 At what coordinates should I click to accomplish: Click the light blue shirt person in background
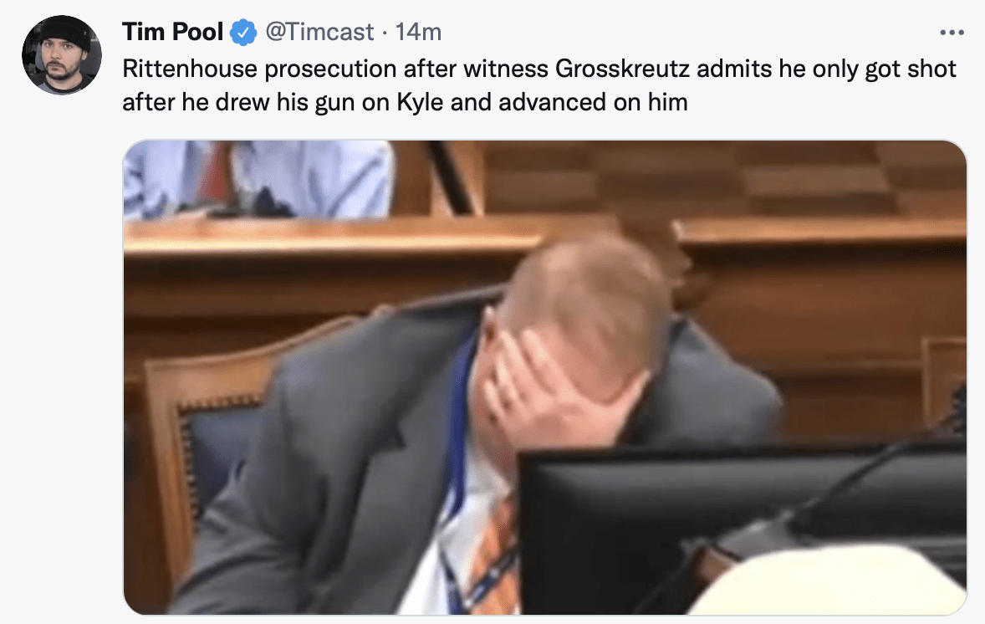click(258, 178)
